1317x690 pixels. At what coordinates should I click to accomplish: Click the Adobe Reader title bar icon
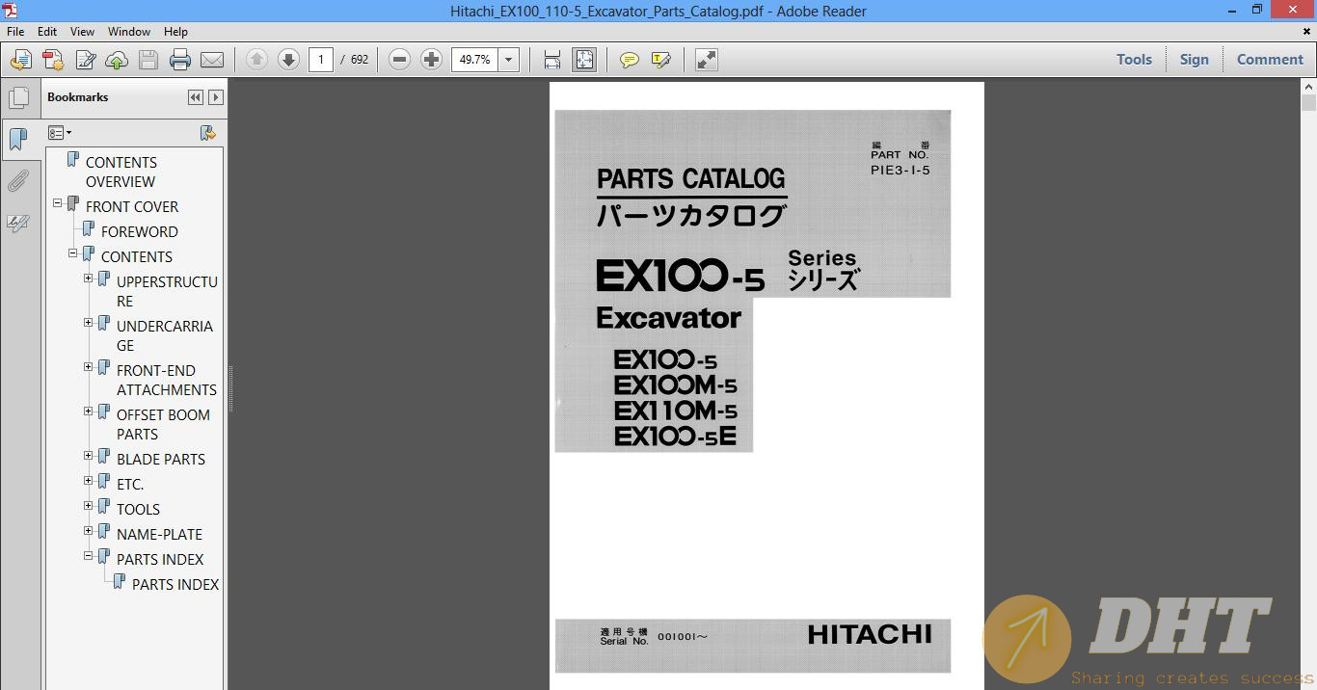(x=12, y=11)
